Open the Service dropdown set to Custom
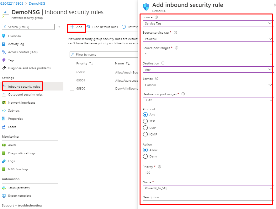This screenshot has height=209, width=276. (208, 85)
